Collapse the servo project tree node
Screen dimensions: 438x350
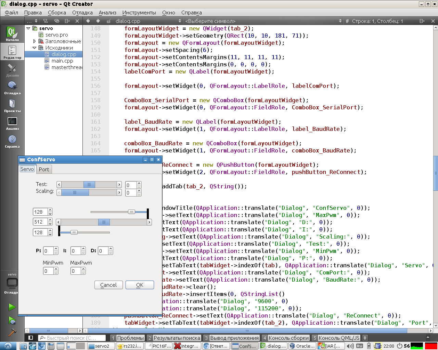(x=28, y=28)
